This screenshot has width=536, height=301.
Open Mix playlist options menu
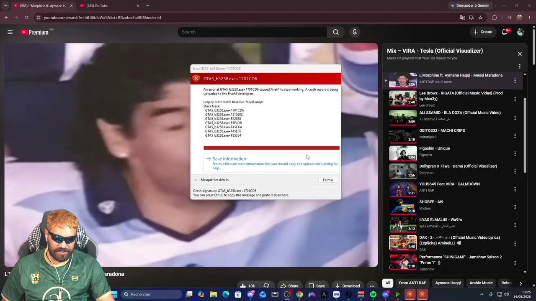(520, 66)
